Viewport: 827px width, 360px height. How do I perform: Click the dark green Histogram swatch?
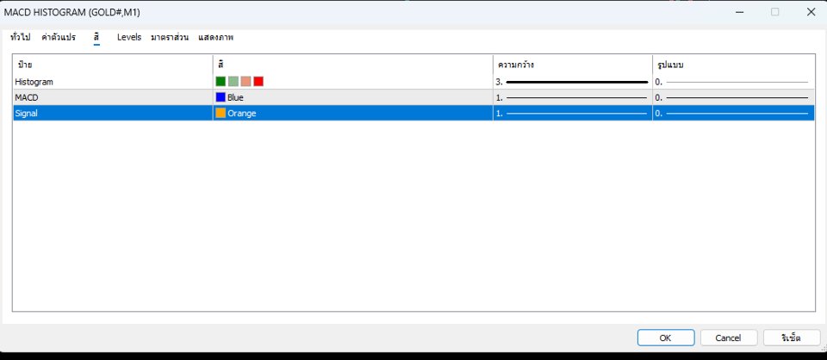click(221, 82)
